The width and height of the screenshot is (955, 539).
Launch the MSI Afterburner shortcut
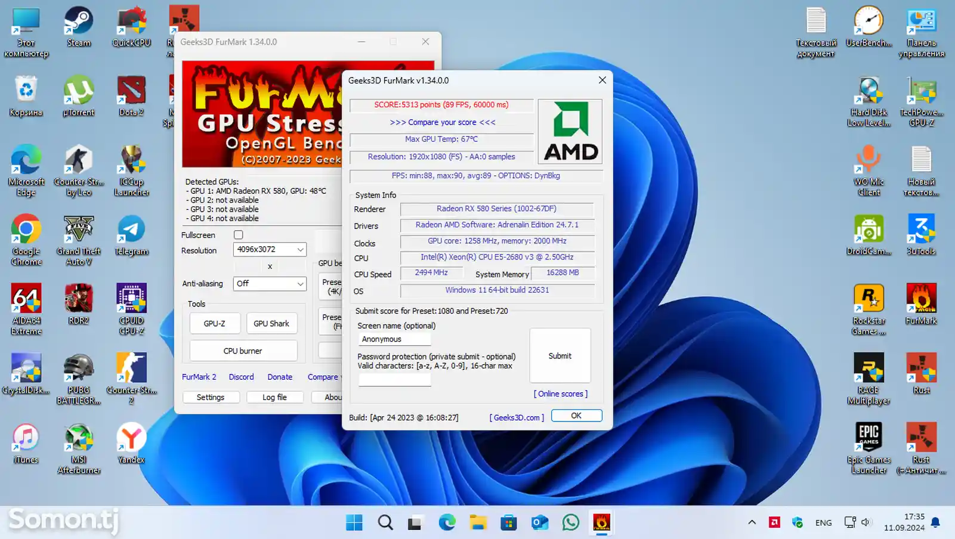[x=79, y=448]
